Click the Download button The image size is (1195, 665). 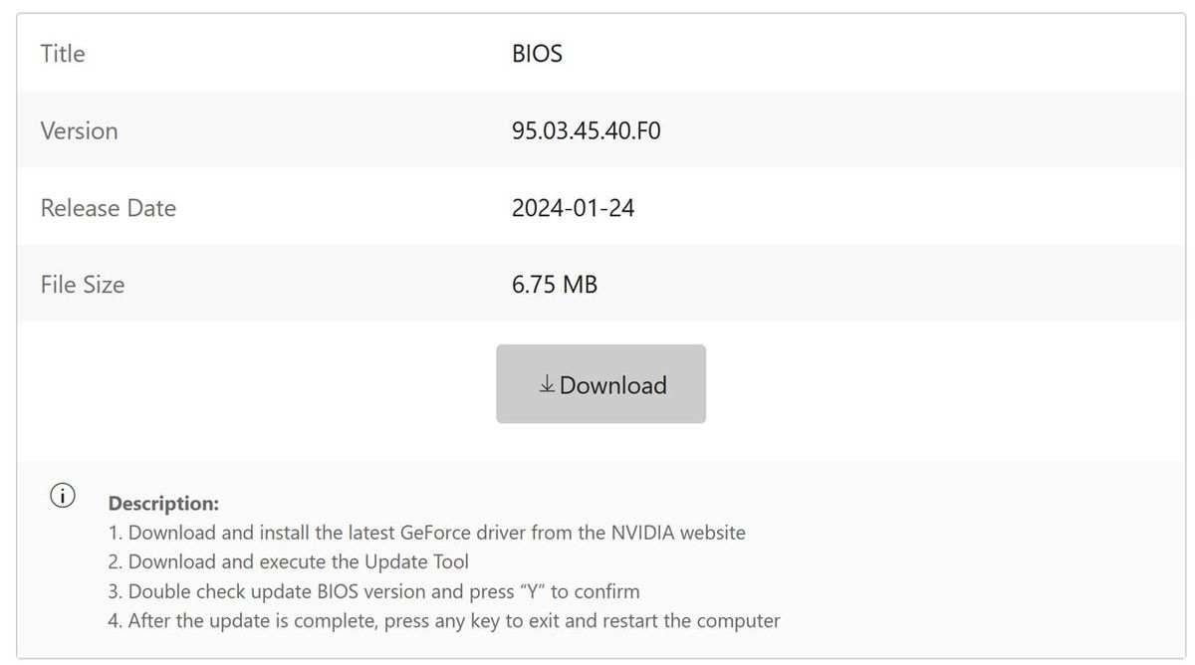pos(600,384)
